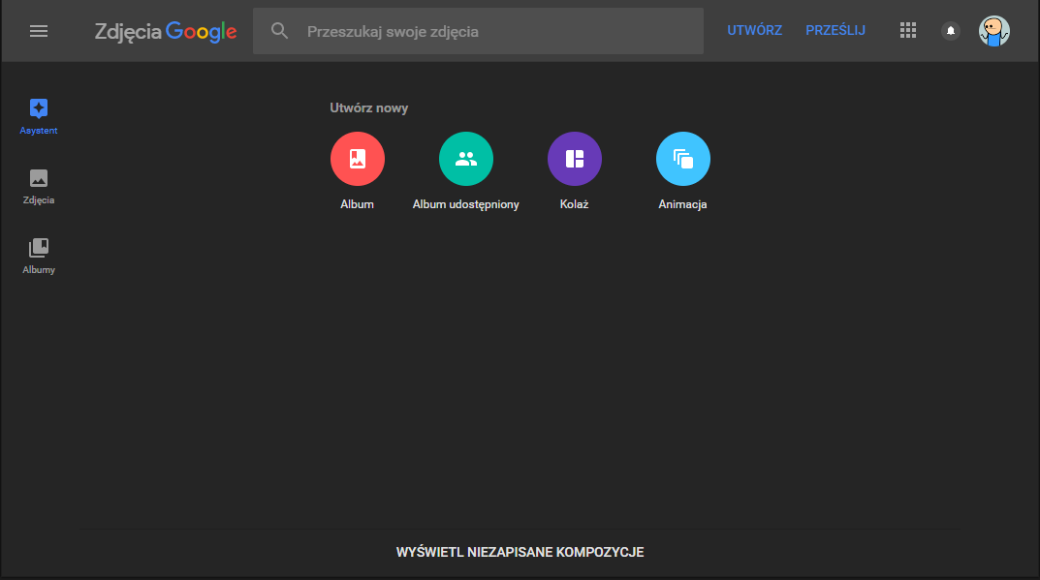Open the hamburger main menu
1040x580 pixels.
(39, 31)
